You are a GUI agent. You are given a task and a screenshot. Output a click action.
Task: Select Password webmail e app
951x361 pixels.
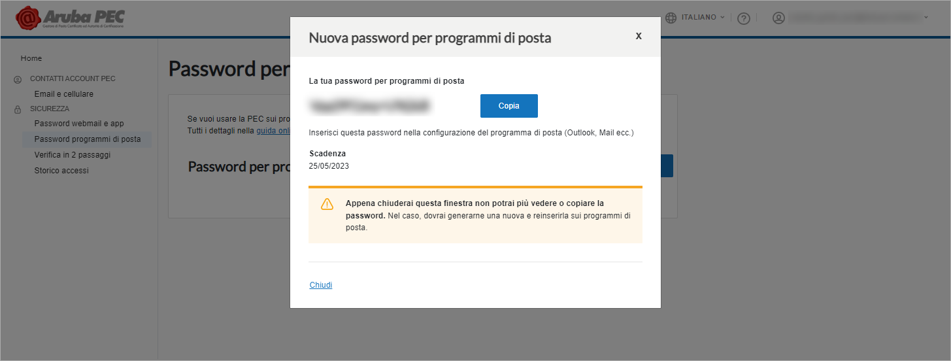pyautogui.click(x=79, y=124)
